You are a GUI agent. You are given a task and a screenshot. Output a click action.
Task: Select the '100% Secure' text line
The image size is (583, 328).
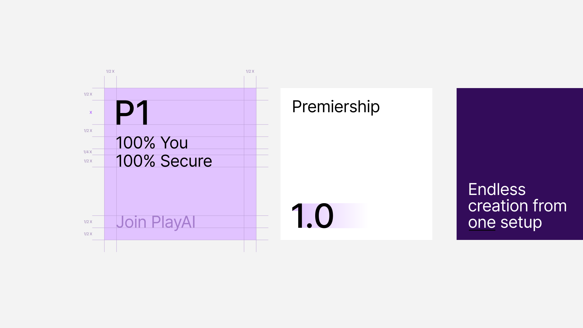[x=164, y=161]
